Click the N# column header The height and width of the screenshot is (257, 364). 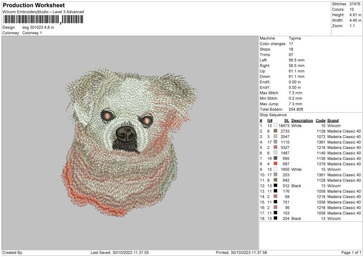pos(270,121)
